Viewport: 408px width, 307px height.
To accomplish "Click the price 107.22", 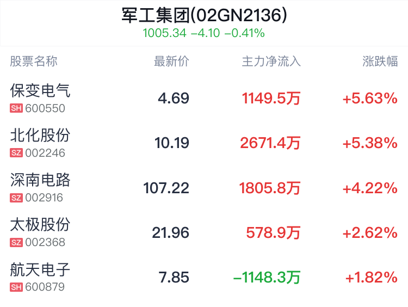I will pyautogui.click(x=166, y=188).
